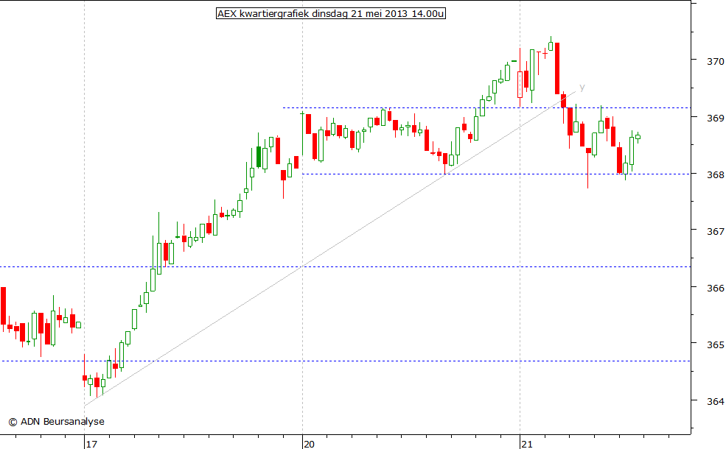Viewport: 726px width, 449px height.
Task: Click the 366 price axis label
Action: coord(716,288)
